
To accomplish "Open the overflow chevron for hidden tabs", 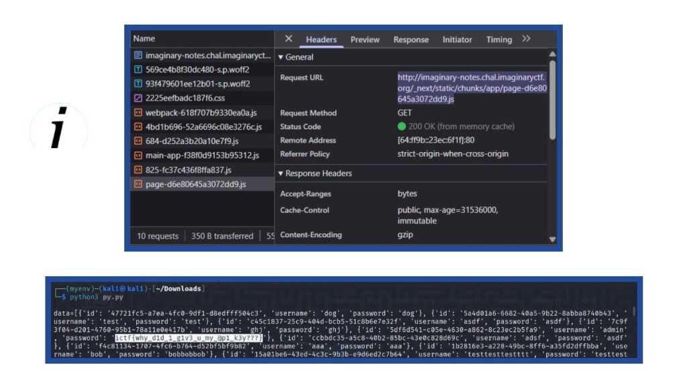I will coord(527,38).
